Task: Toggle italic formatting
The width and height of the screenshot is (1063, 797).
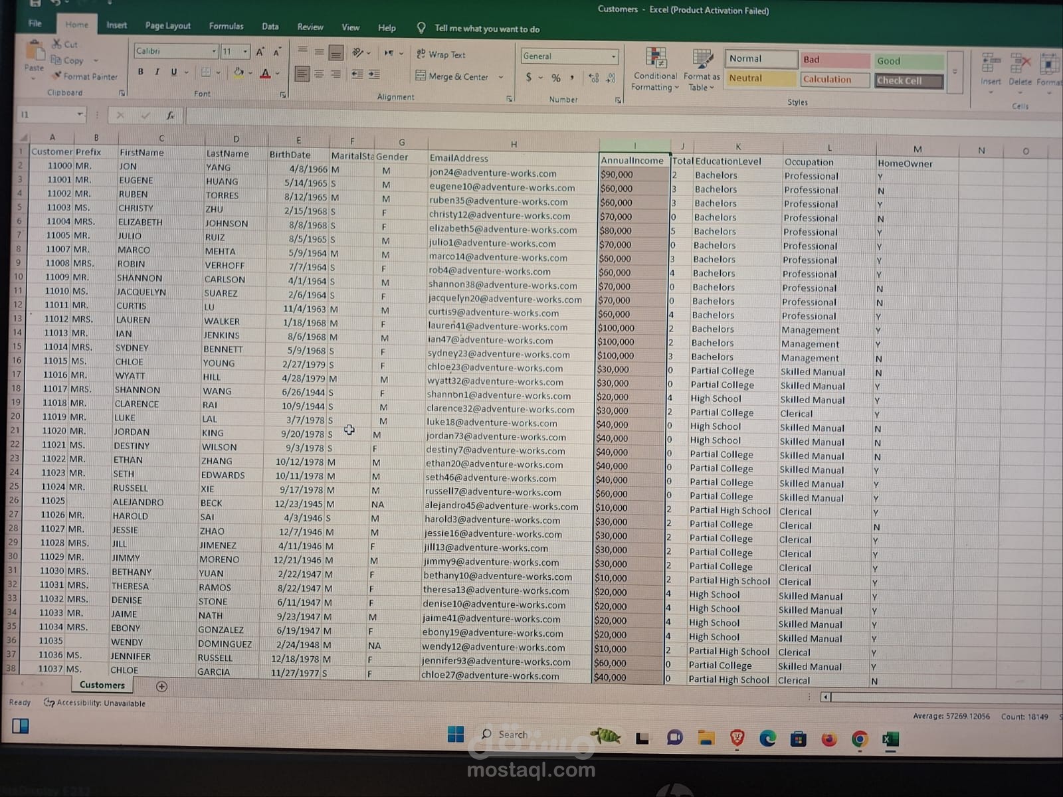Action: (x=157, y=72)
